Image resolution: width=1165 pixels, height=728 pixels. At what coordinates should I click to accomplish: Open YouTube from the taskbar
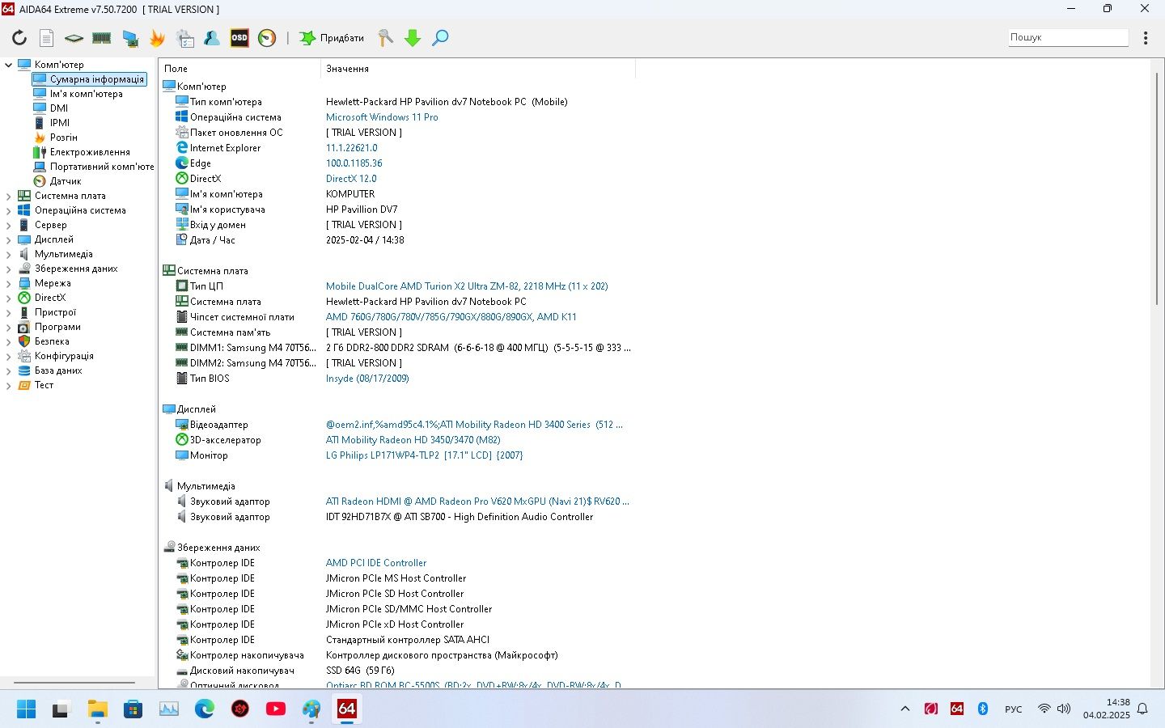point(276,709)
